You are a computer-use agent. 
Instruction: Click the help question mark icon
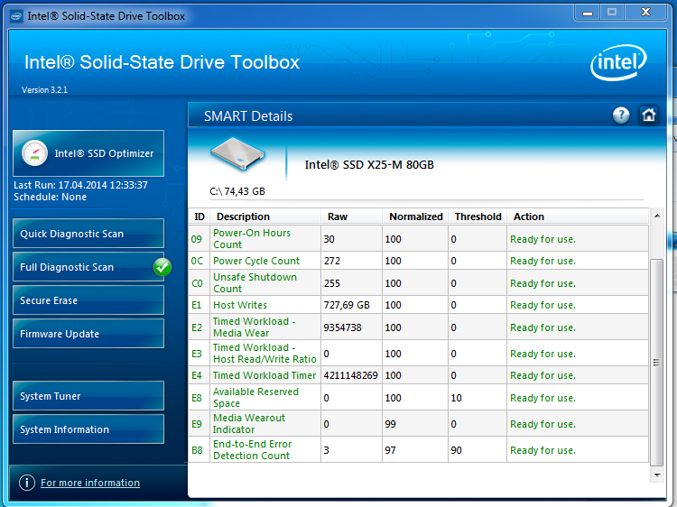pyautogui.click(x=621, y=115)
